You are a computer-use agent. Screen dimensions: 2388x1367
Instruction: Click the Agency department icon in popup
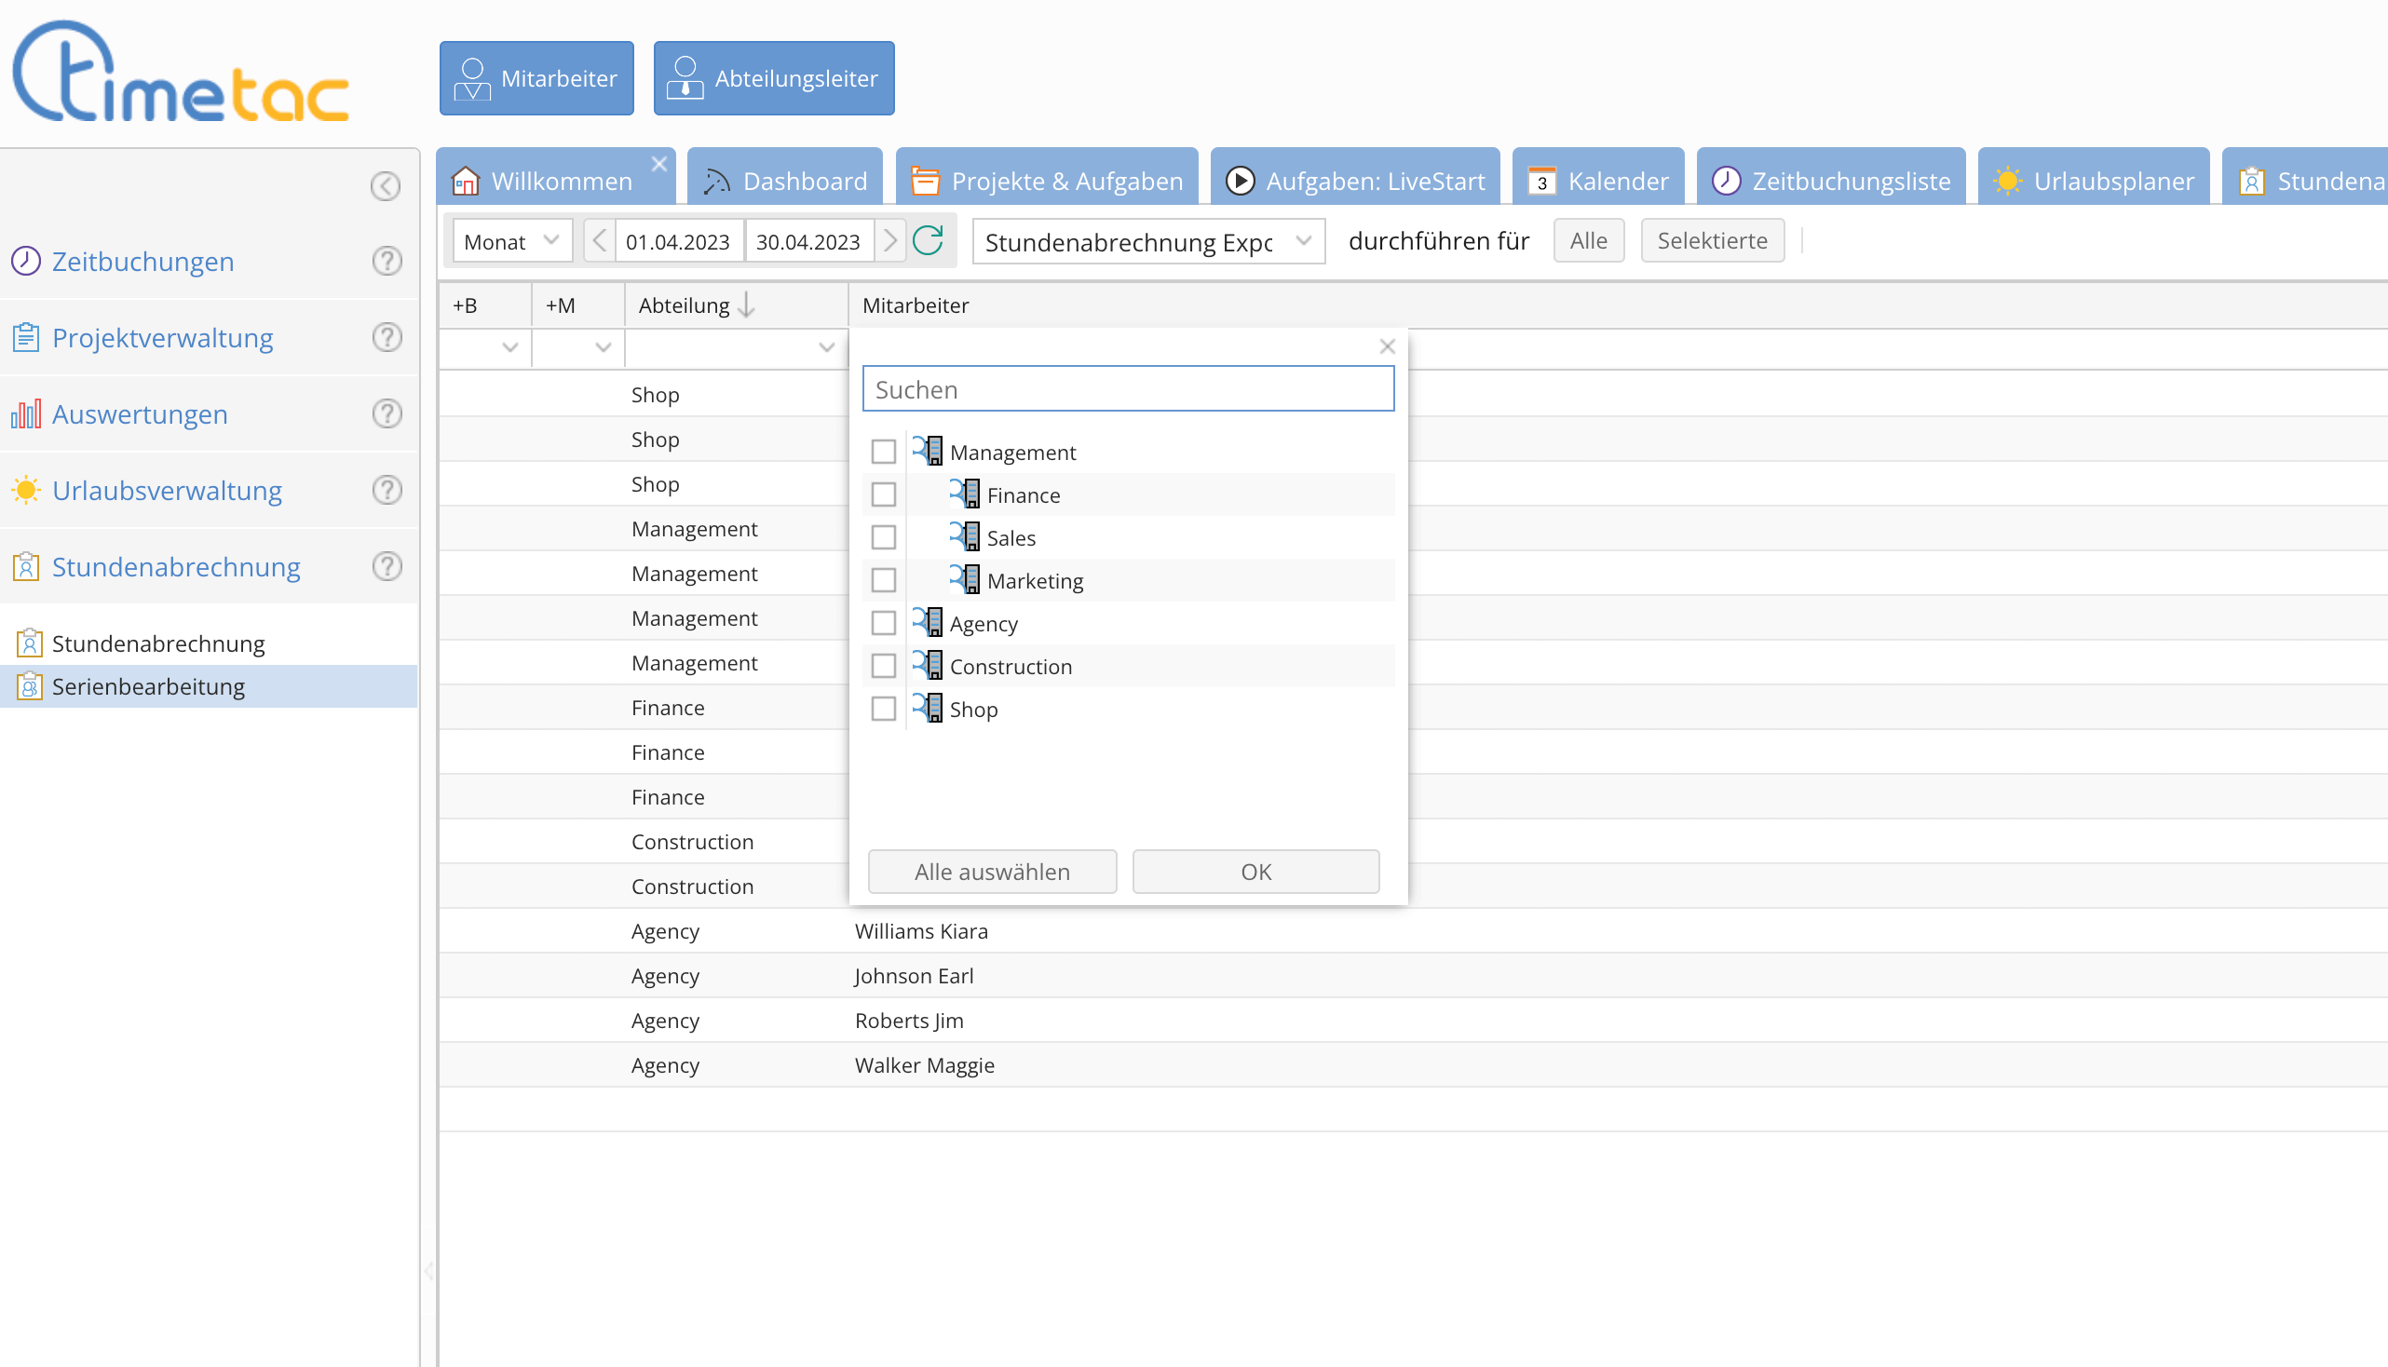click(928, 621)
